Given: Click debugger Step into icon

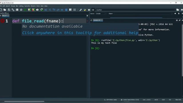Looking at the screenshot, I should 54,10.
